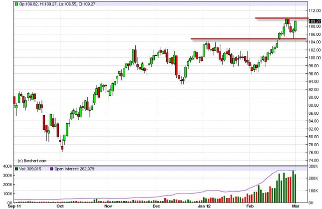Click the 'Feb' date axis label

click(250, 206)
